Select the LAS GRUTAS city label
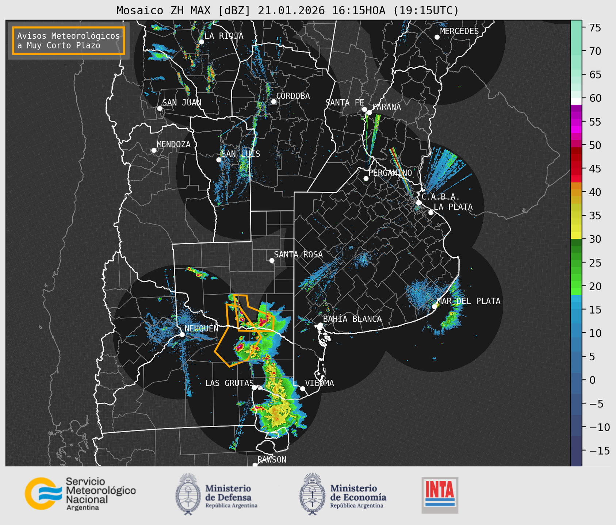The image size is (616, 525). point(229,383)
